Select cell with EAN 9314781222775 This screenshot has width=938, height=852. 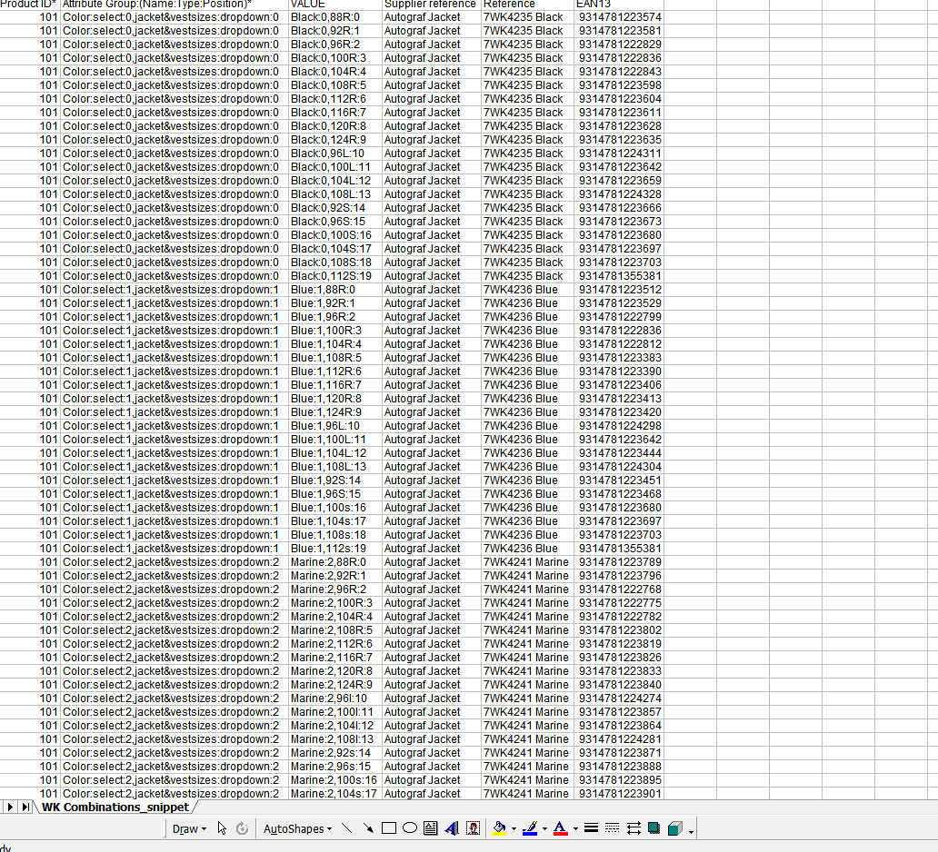pyautogui.click(x=618, y=603)
